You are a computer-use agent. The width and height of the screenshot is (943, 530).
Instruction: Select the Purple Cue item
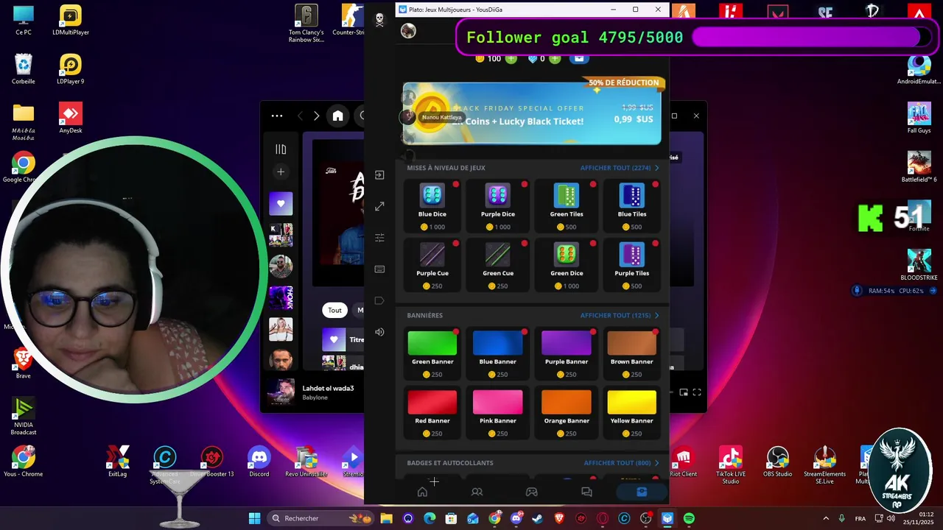tap(432, 265)
